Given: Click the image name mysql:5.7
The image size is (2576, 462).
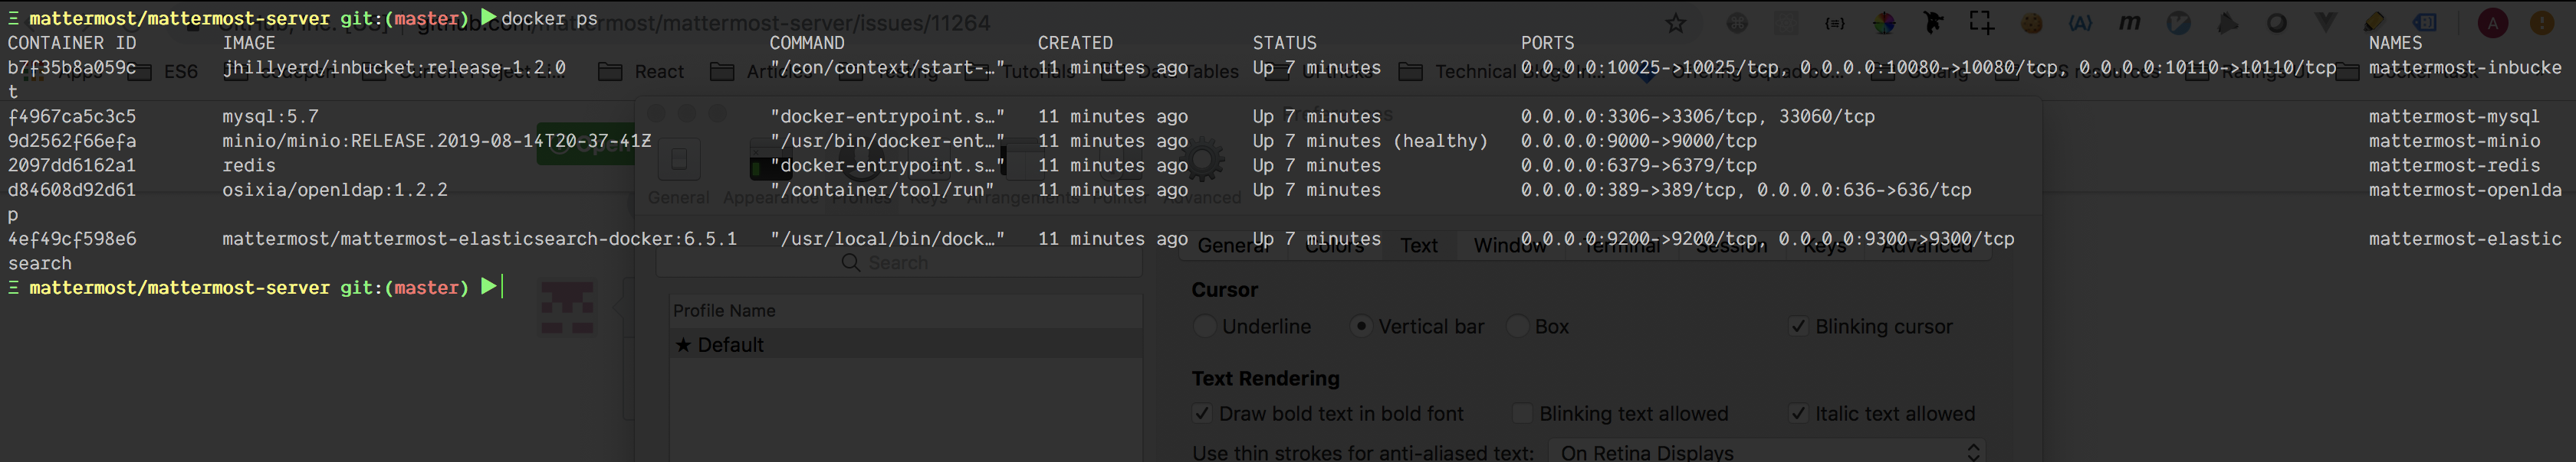Looking at the screenshot, I should pyautogui.click(x=270, y=117).
